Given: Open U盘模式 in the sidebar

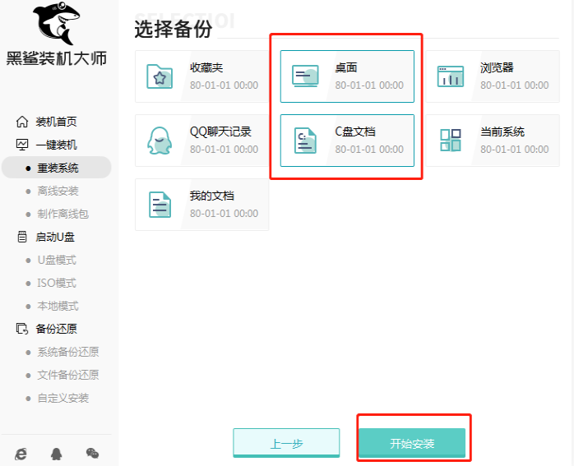Looking at the screenshot, I should 57,260.
